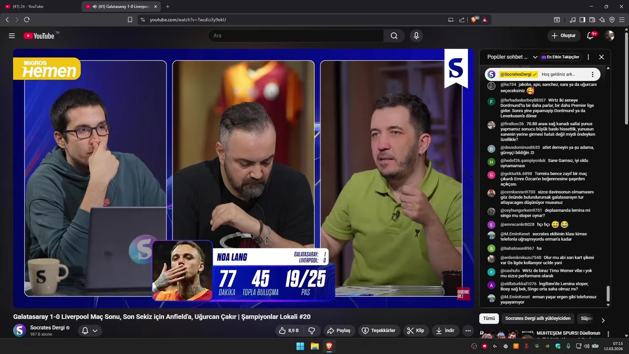Select the Galatasaray 1-0 Liverpool tab
This screenshot has width=629, height=354.
[x=121, y=6]
